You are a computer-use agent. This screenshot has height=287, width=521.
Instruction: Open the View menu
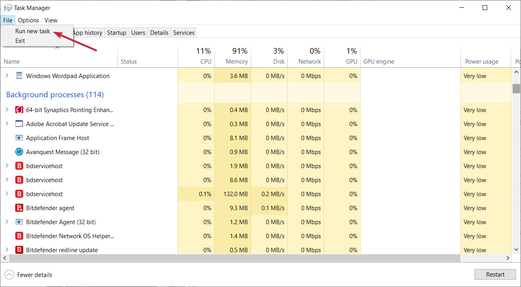click(51, 20)
